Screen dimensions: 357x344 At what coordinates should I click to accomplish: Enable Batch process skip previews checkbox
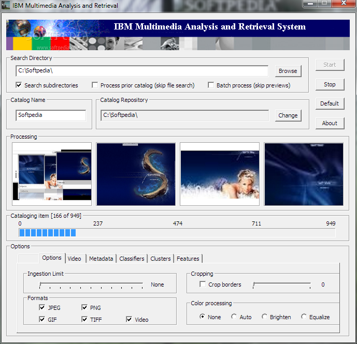tap(211, 85)
